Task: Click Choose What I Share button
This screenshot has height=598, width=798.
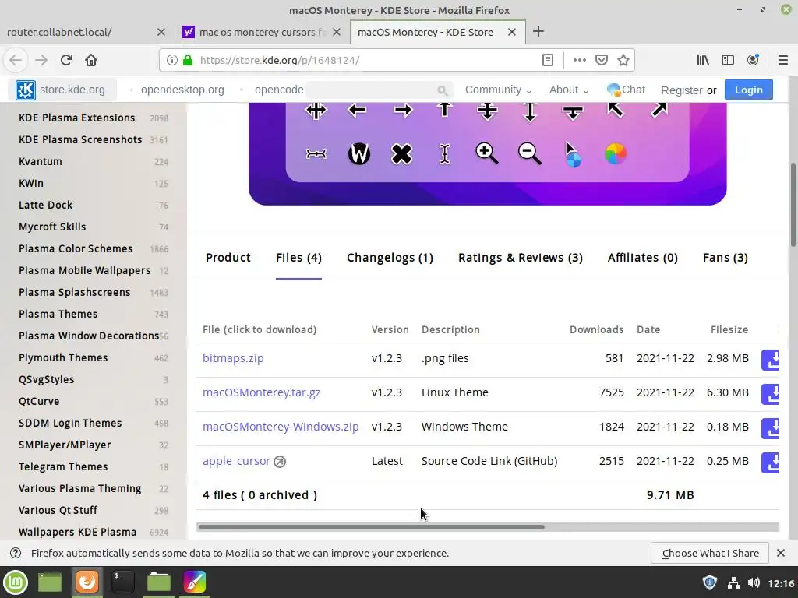Action: [x=711, y=554]
